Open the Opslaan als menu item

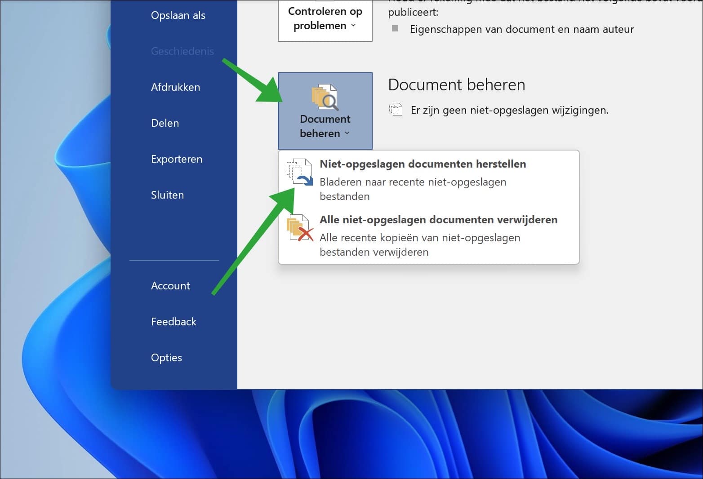coord(178,15)
